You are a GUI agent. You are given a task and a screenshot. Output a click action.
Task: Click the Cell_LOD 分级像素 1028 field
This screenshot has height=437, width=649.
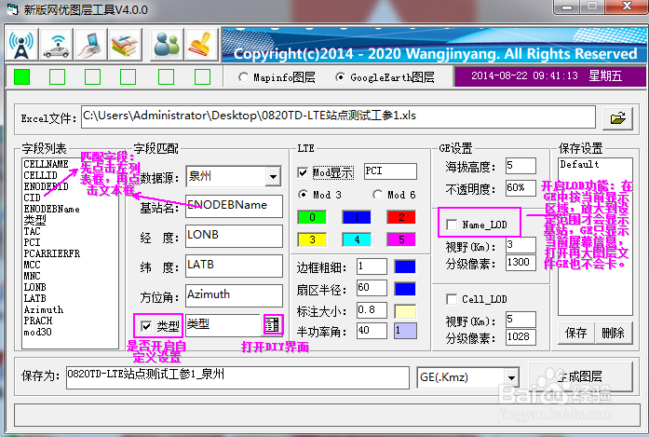pos(521,336)
